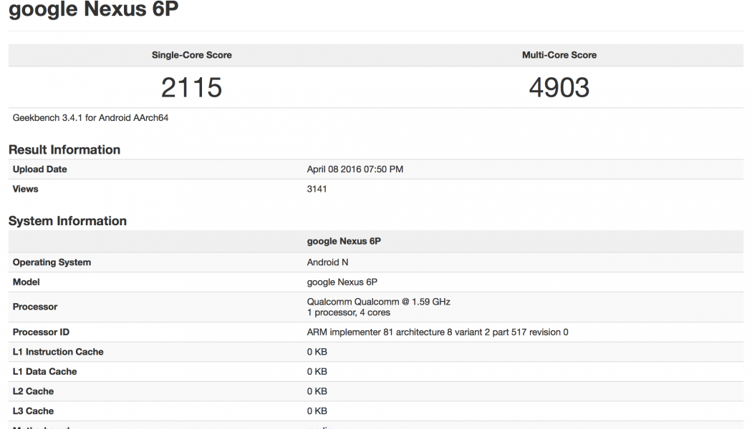Click the Single-Core Score column header

191,55
